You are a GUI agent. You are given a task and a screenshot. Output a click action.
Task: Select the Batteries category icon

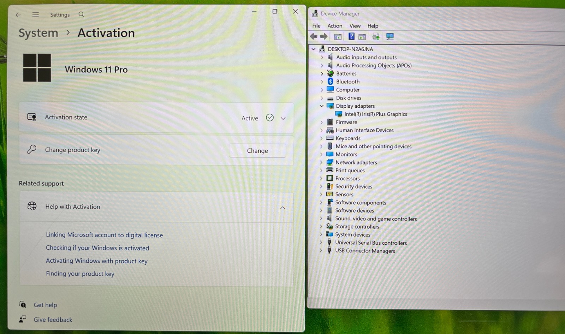pyautogui.click(x=331, y=73)
